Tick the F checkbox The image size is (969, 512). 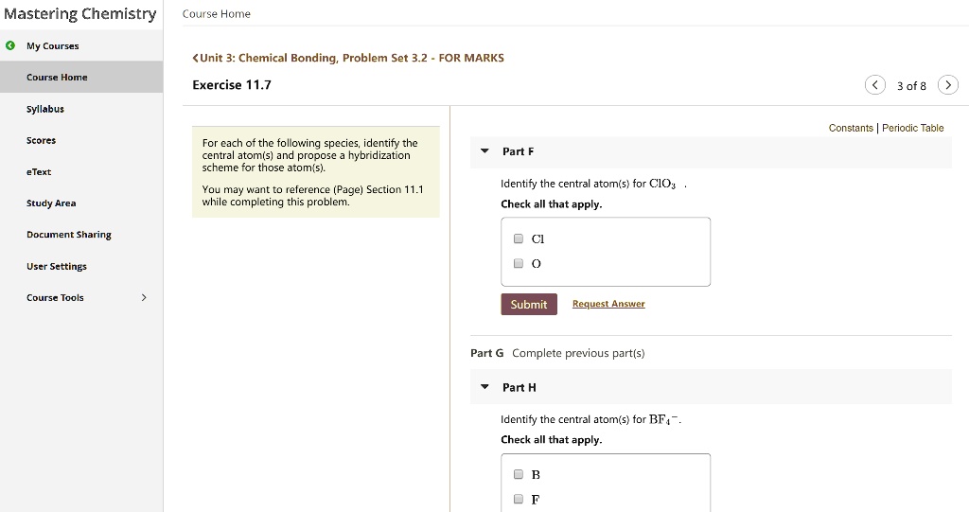518,499
